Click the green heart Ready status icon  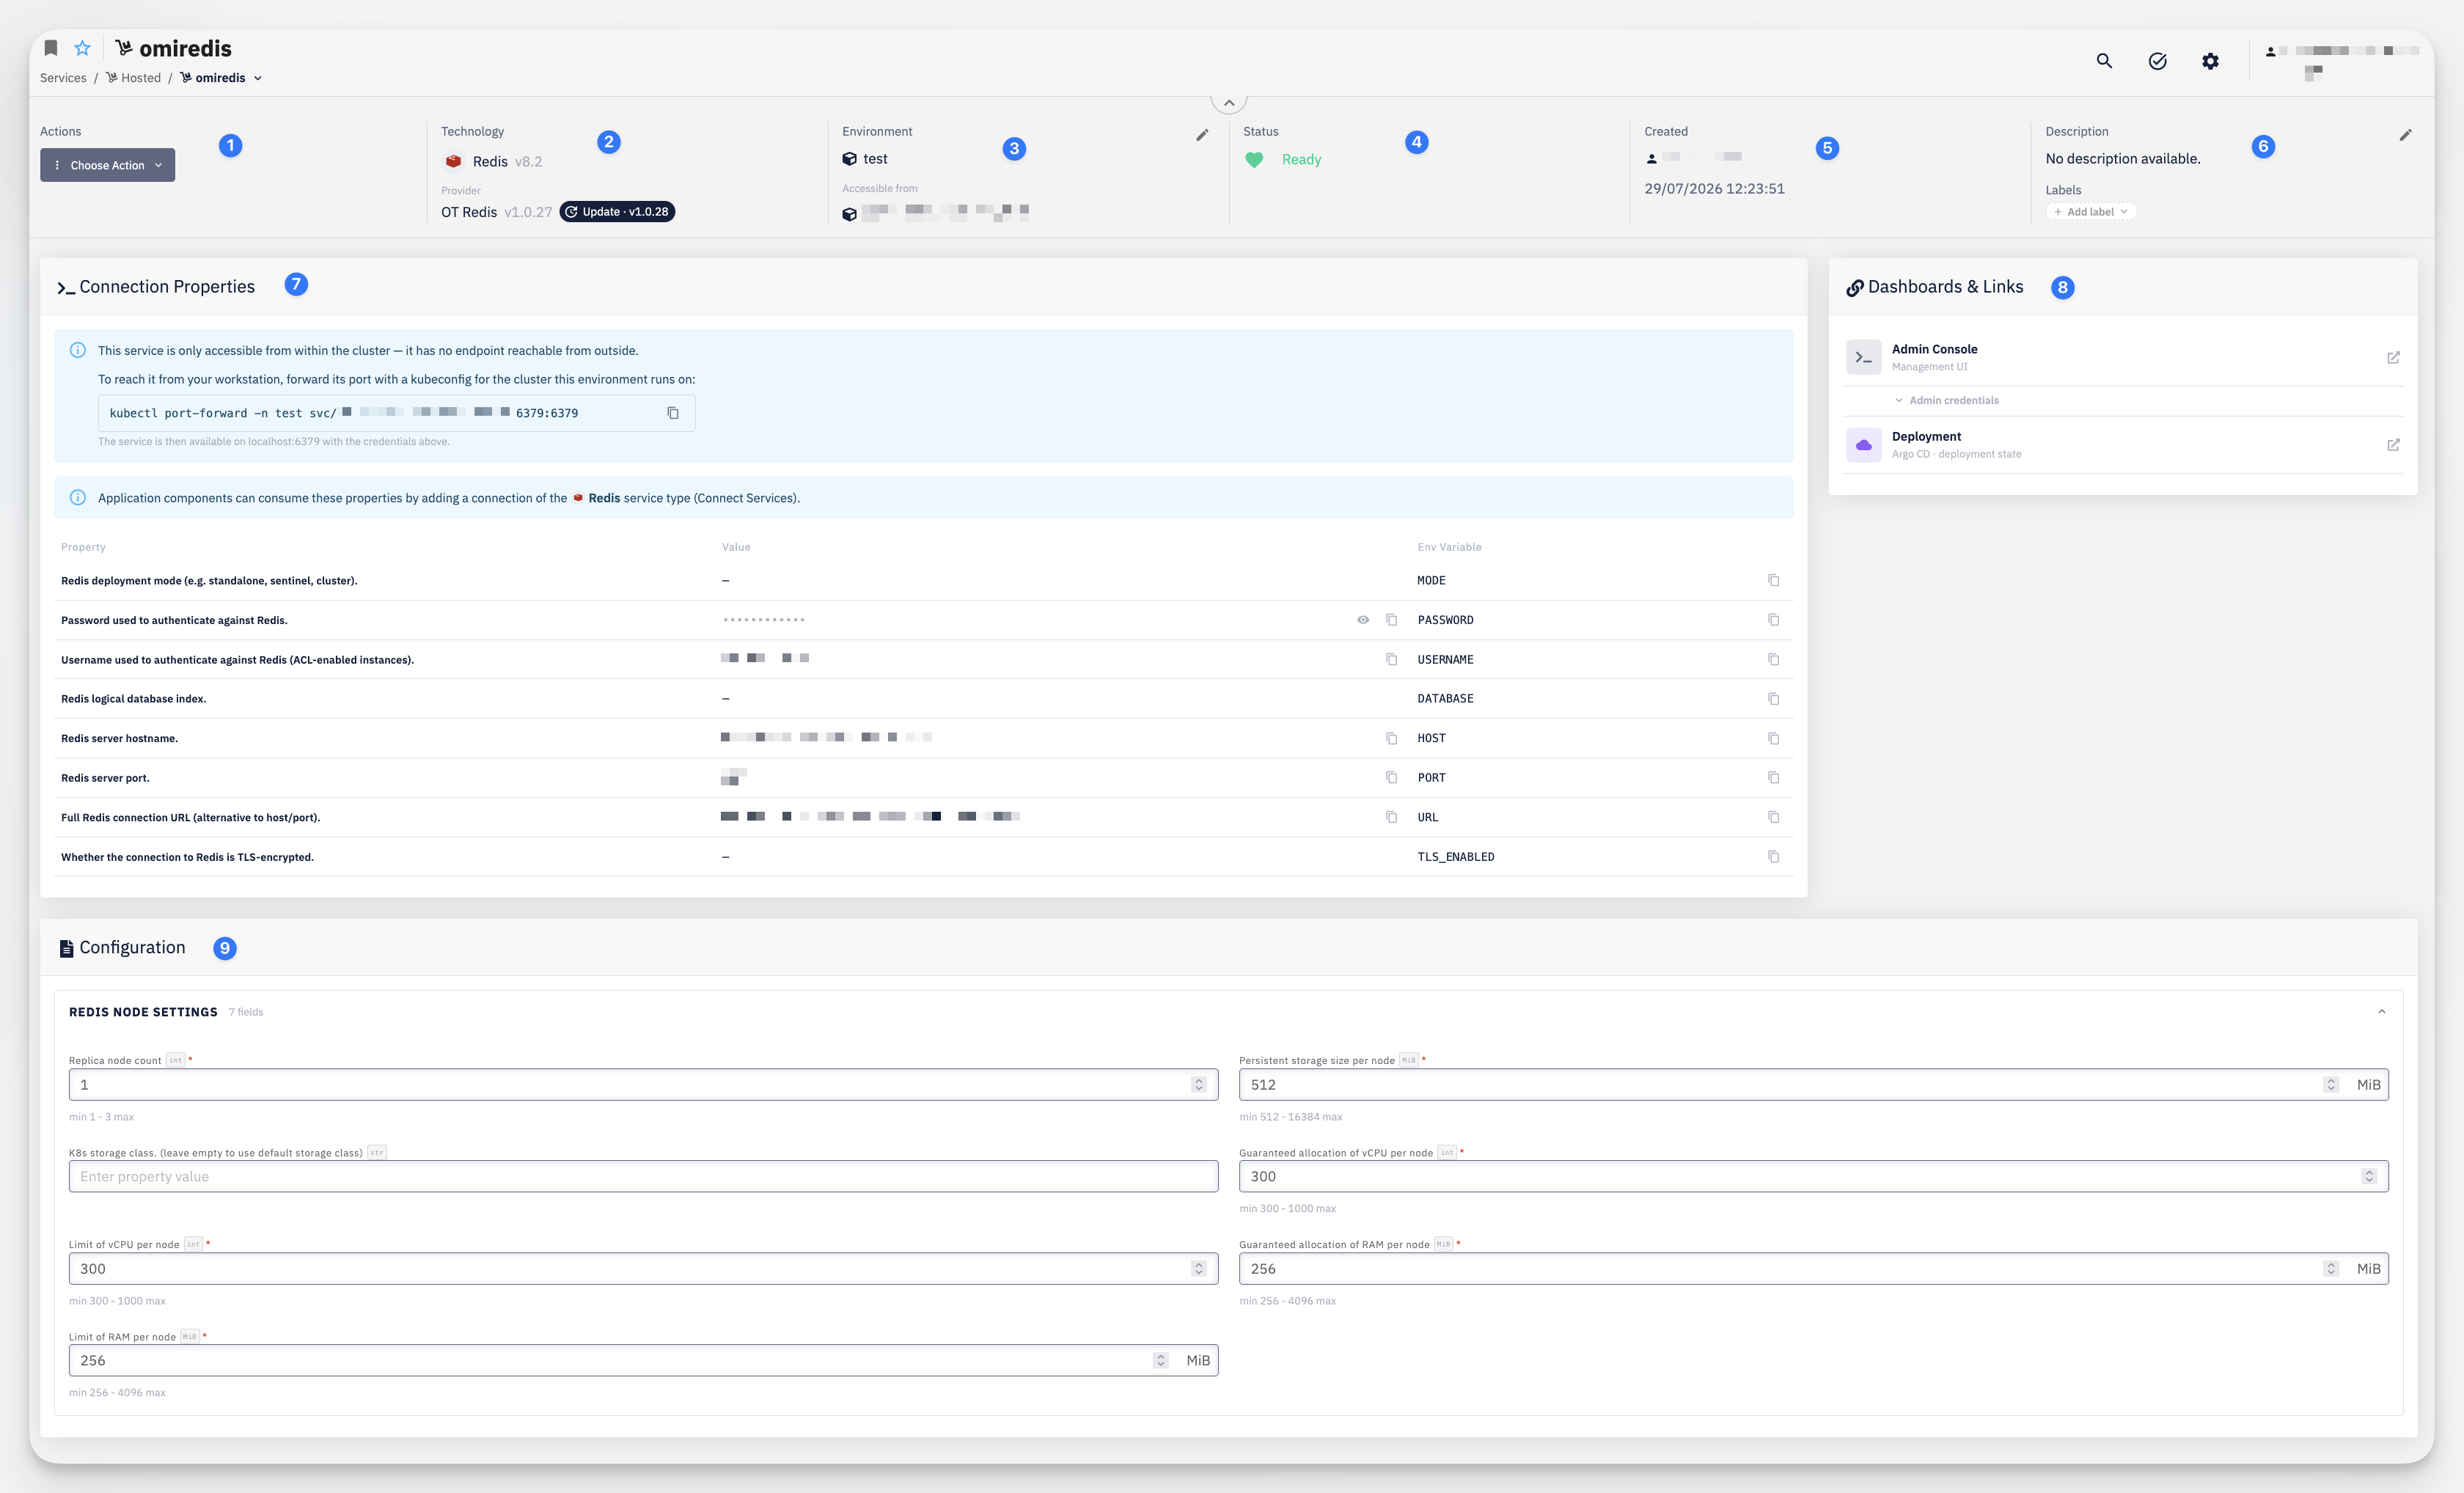[1254, 160]
